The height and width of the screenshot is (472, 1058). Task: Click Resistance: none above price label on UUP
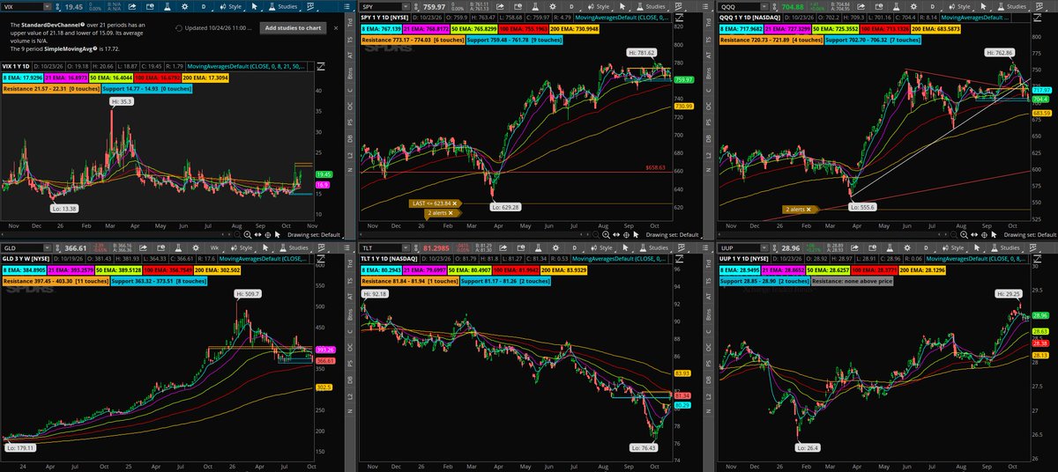[852, 281]
